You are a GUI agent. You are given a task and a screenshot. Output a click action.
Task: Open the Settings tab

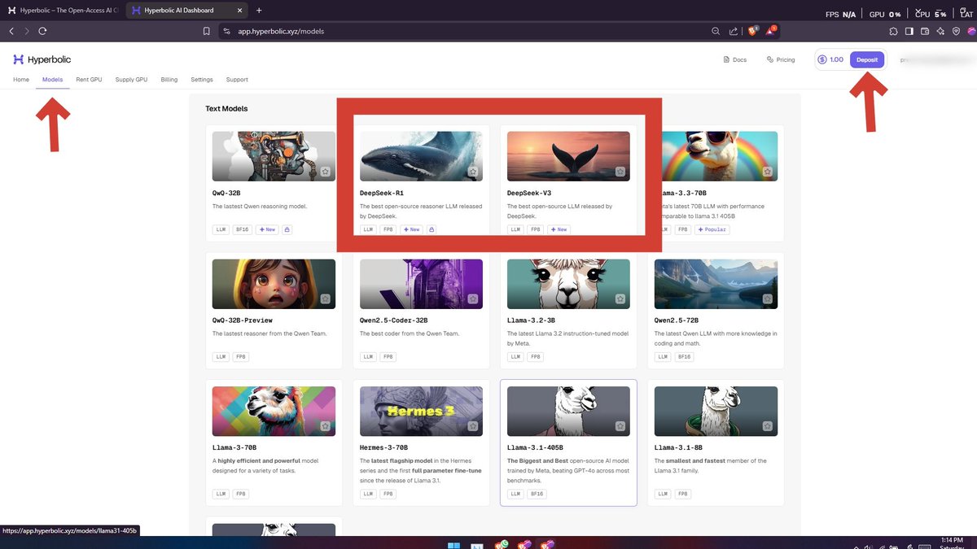tap(202, 80)
